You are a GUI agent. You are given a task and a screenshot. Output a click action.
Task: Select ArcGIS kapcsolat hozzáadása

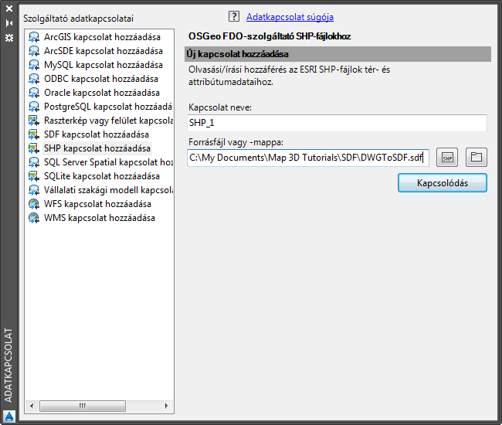click(107, 37)
